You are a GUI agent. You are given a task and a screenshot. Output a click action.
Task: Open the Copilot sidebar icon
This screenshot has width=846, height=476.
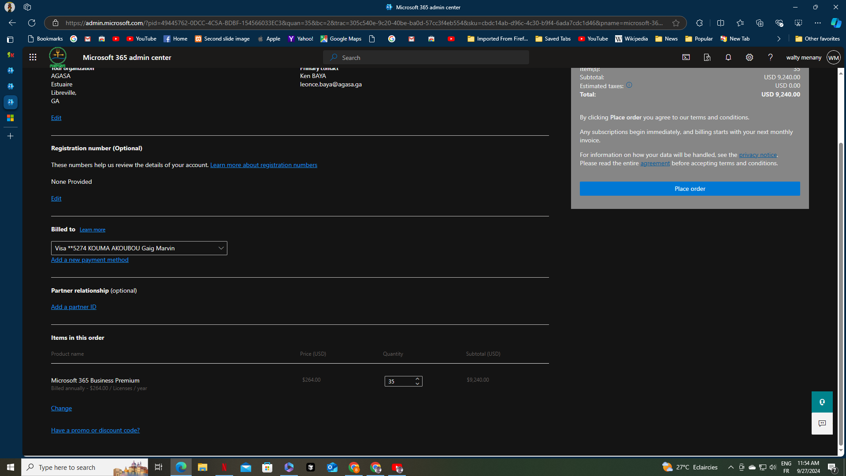click(x=836, y=23)
